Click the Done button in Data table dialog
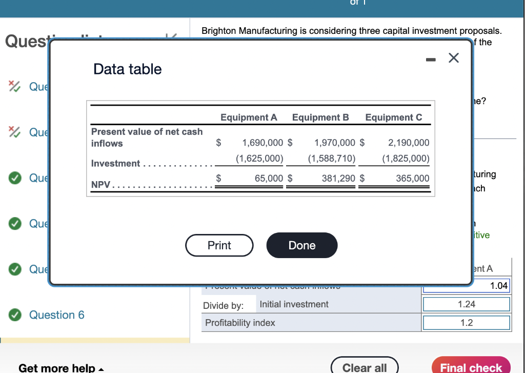Screen dimensions: 525x373 301,245
